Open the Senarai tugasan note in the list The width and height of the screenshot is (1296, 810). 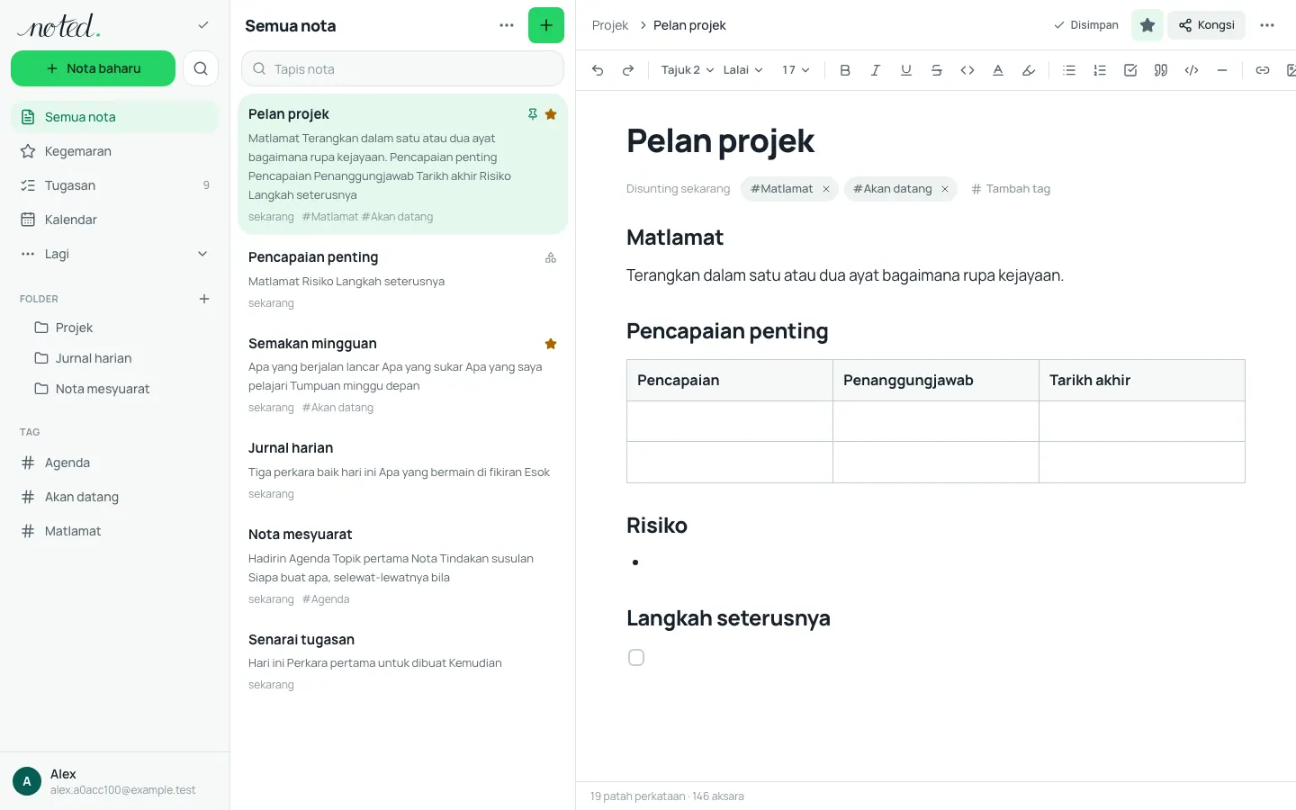[x=402, y=661]
